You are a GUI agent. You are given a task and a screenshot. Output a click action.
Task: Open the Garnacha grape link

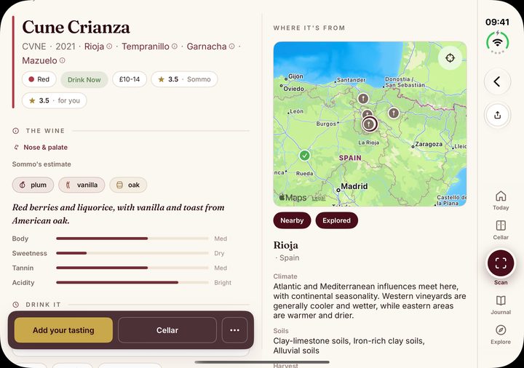(207, 47)
